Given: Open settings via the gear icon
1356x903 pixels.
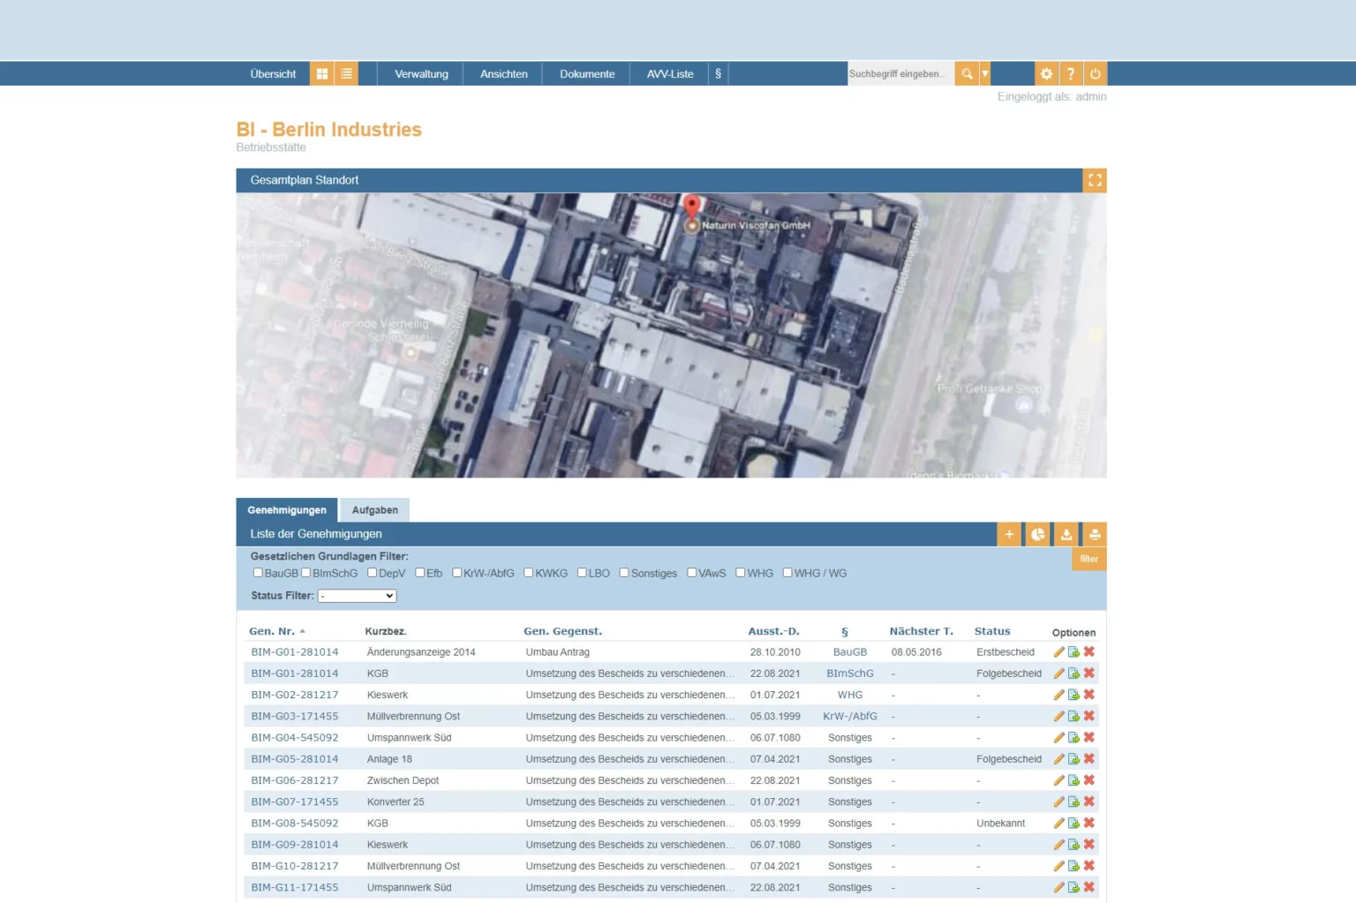Looking at the screenshot, I should coord(1046,74).
